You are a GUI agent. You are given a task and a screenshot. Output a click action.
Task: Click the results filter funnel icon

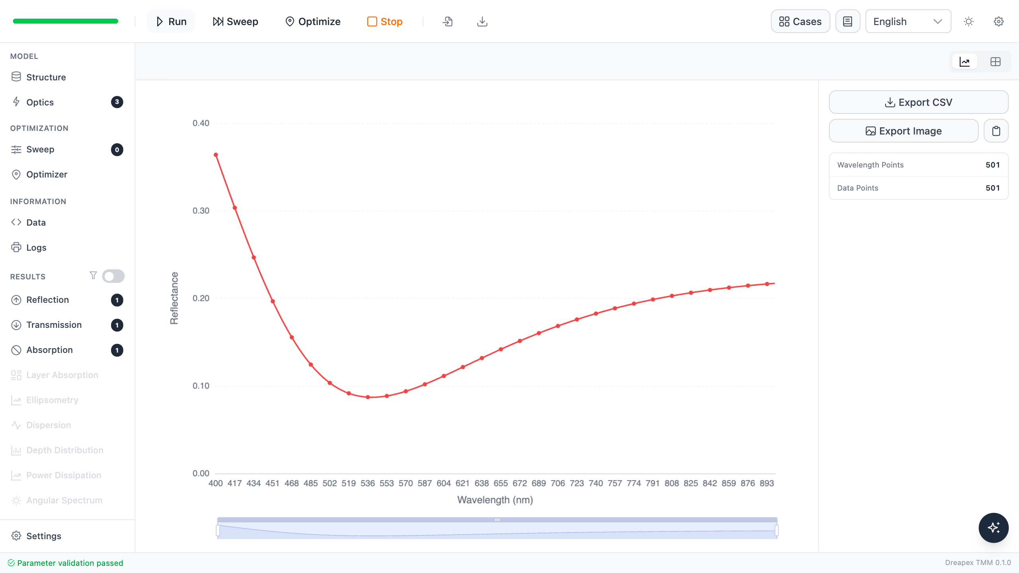(93, 275)
